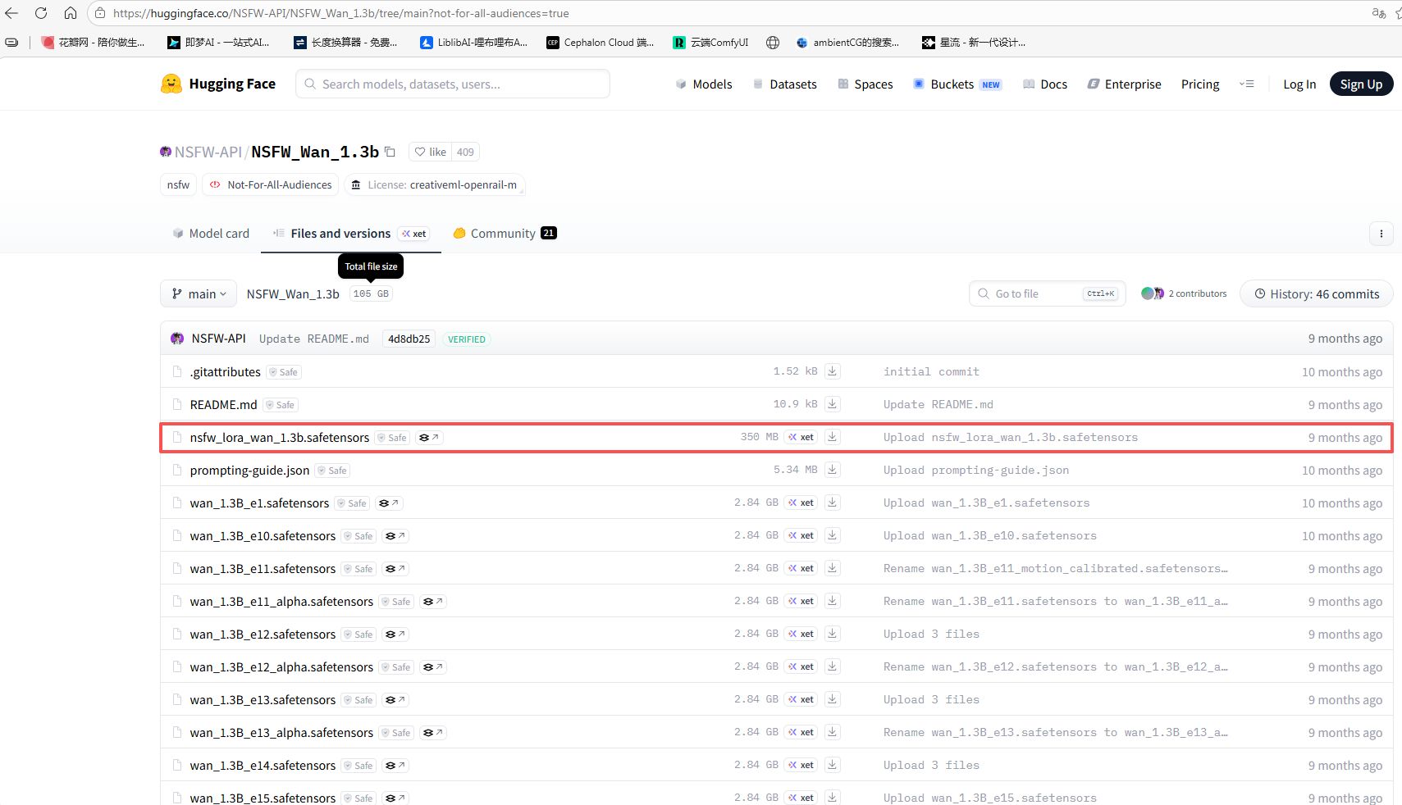
Task: Open Models in the top navigation
Action: pos(704,84)
